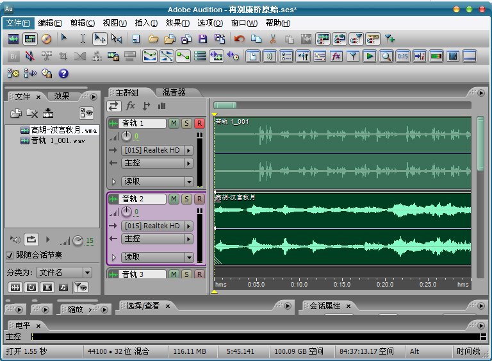Click the Save floppy disk icon

pyautogui.click(x=203, y=39)
